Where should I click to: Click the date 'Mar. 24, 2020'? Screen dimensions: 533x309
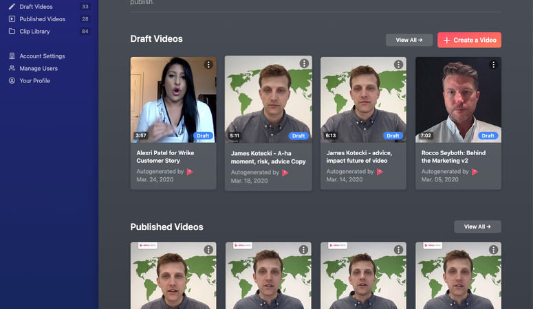coord(155,180)
